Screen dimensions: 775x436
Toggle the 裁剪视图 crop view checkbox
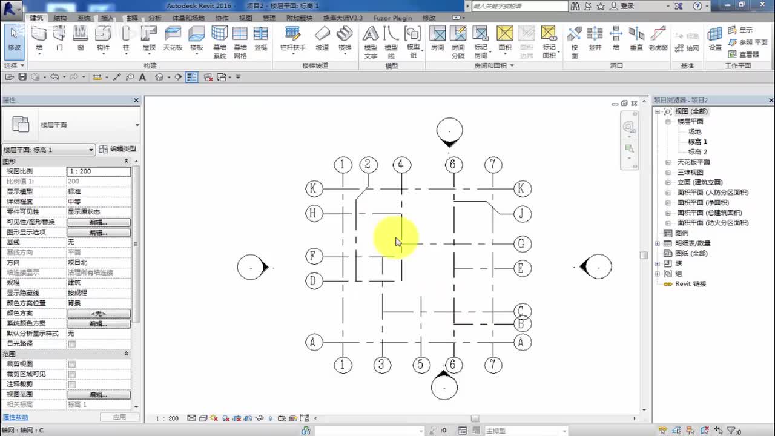72,364
